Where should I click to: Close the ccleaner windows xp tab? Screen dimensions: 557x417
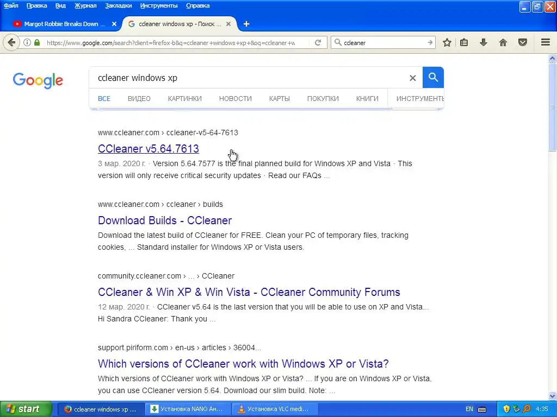[x=228, y=24]
